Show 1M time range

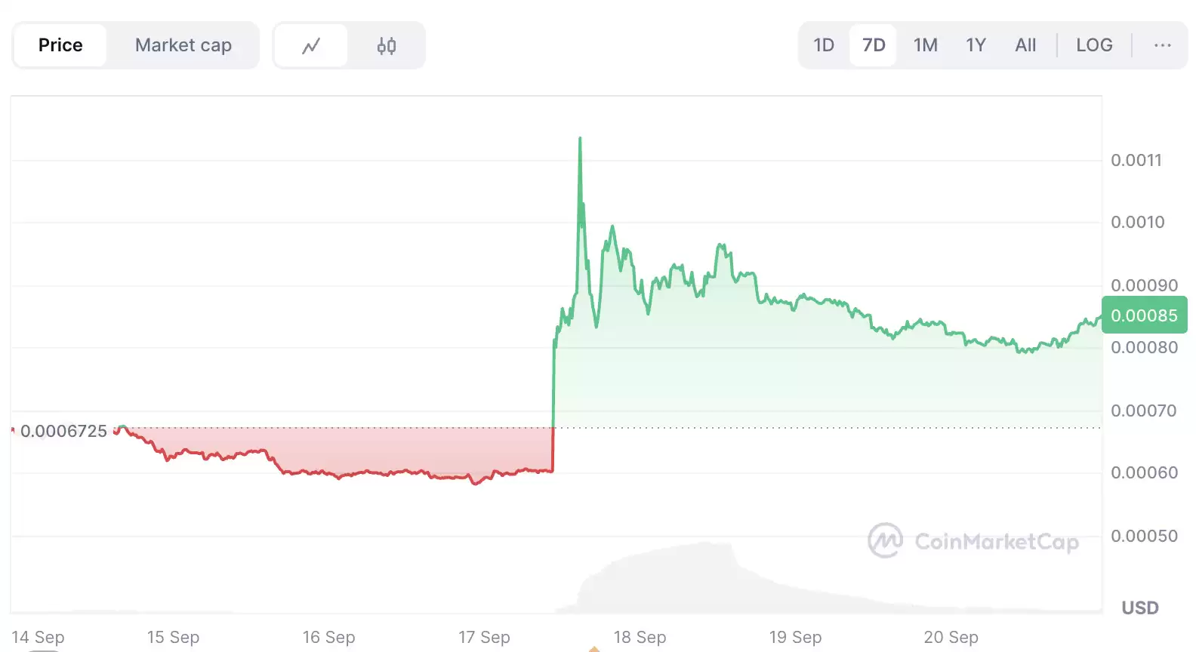[925, 45]
